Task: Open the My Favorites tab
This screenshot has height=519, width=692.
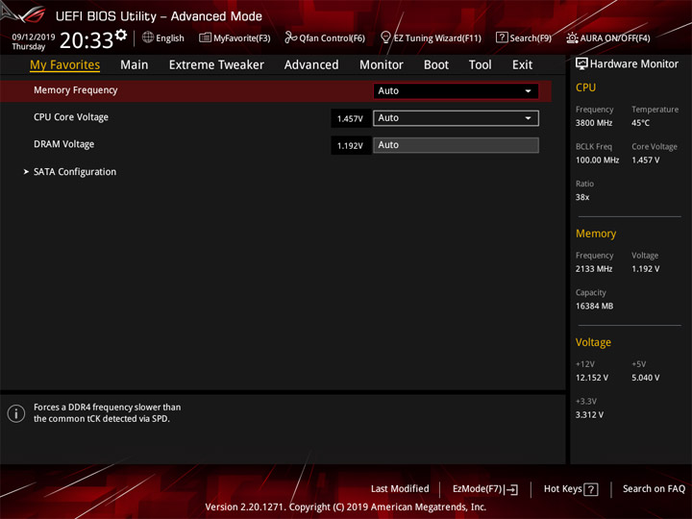Action: coord(65,65)
